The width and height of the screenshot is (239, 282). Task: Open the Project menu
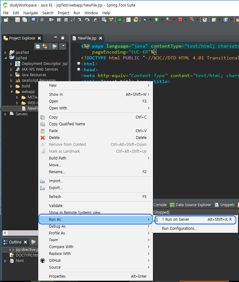tap(63, 13)
